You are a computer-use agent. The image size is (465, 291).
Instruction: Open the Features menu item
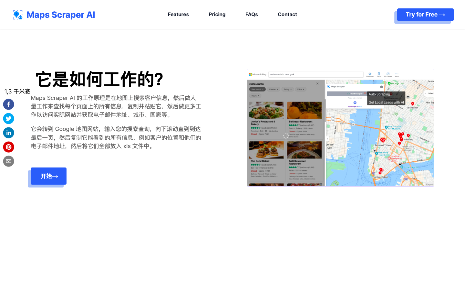(x=178, y=15)
